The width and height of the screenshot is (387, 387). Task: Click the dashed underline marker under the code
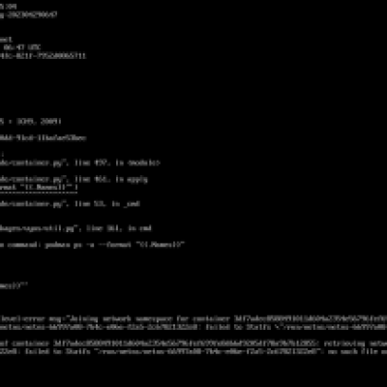click(39, 193)
